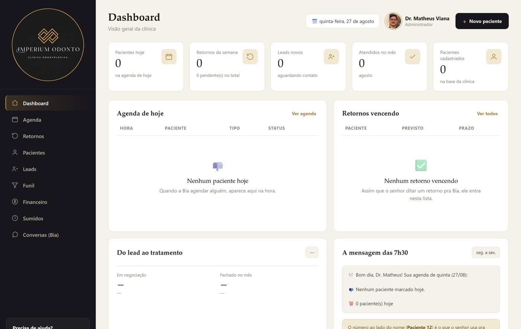
Task: Click the Fechado no mês label
Action: coord(236,275)
